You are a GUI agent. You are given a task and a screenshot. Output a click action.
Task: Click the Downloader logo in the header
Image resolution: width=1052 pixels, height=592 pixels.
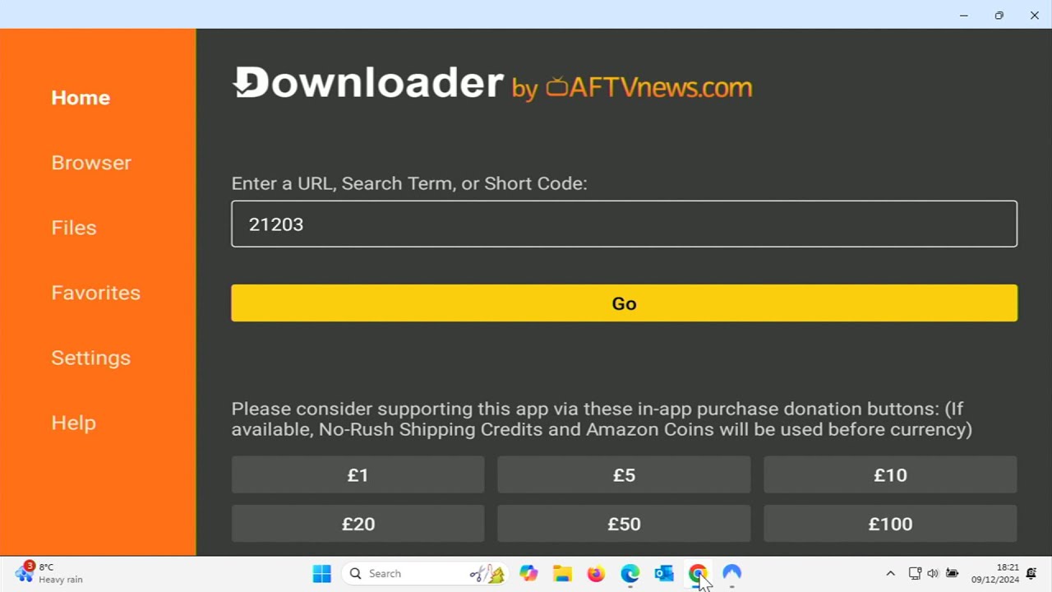pyautogui.click(x=367, y=83)
